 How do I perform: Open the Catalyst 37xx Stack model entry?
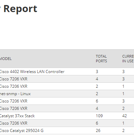click(17, 116)
